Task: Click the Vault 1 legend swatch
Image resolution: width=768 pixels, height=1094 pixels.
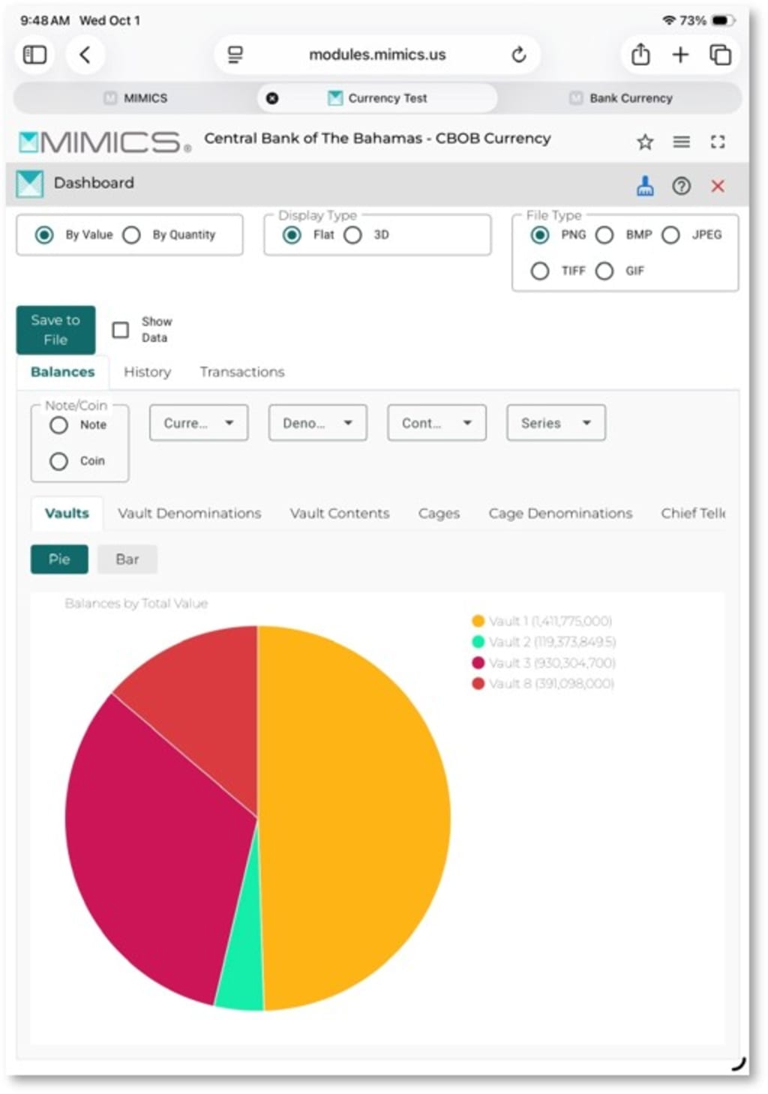Action: coord(478,621)
